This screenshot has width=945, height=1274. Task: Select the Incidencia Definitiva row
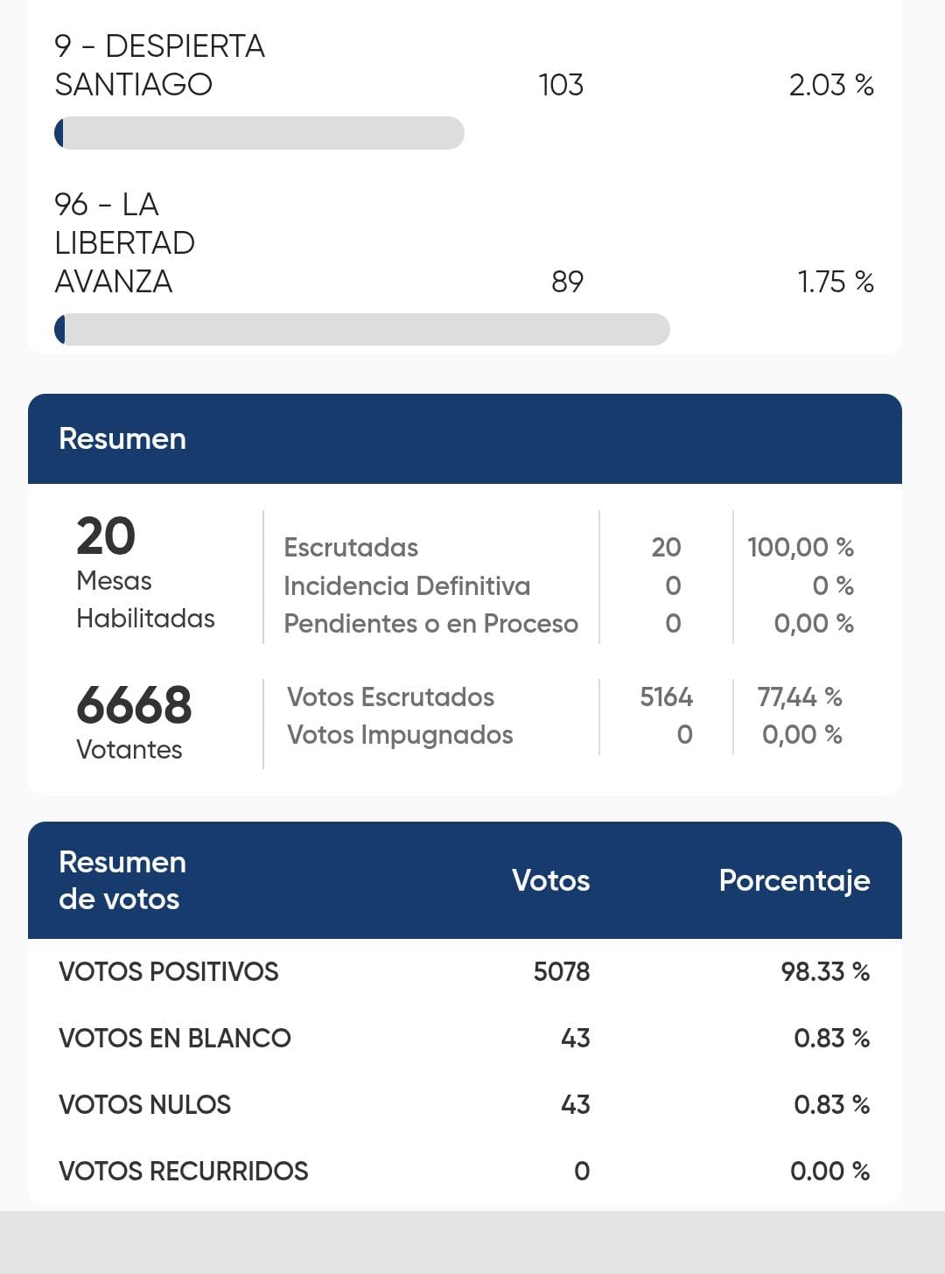tap(569, 585)
